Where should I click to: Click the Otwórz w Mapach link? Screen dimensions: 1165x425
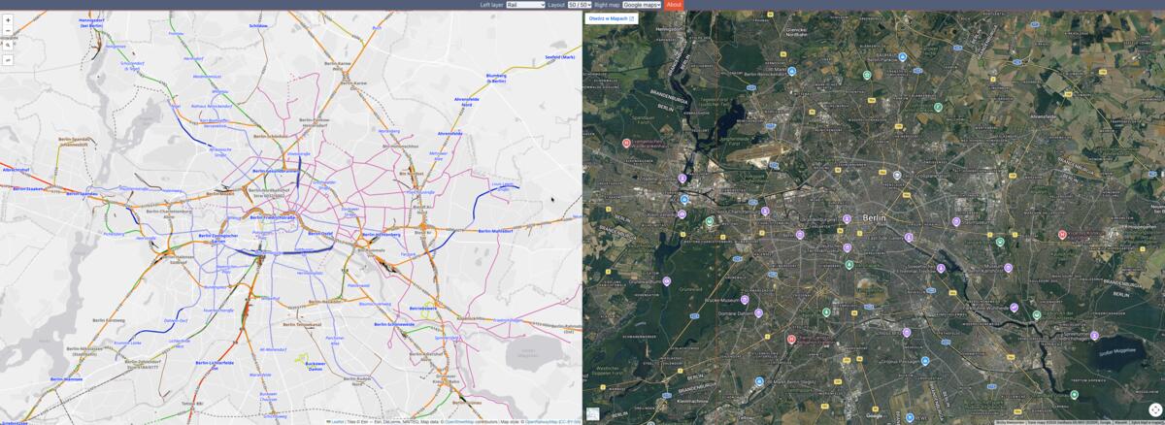[x=611, y=18]
